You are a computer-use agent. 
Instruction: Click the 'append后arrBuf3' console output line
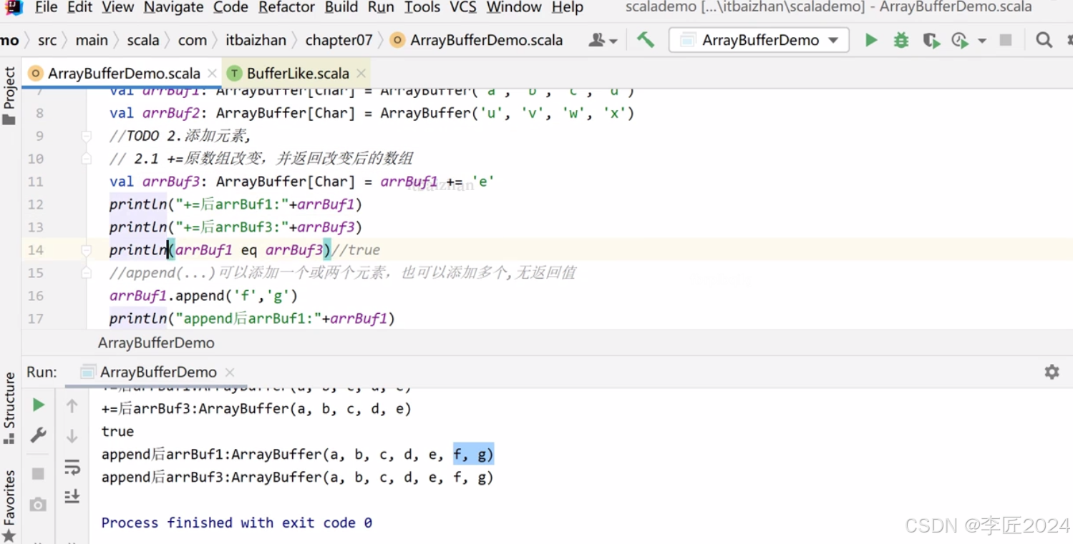click(x=298, y=478)
